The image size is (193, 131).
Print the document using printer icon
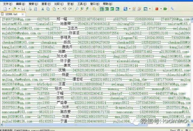tap(30, 9)
